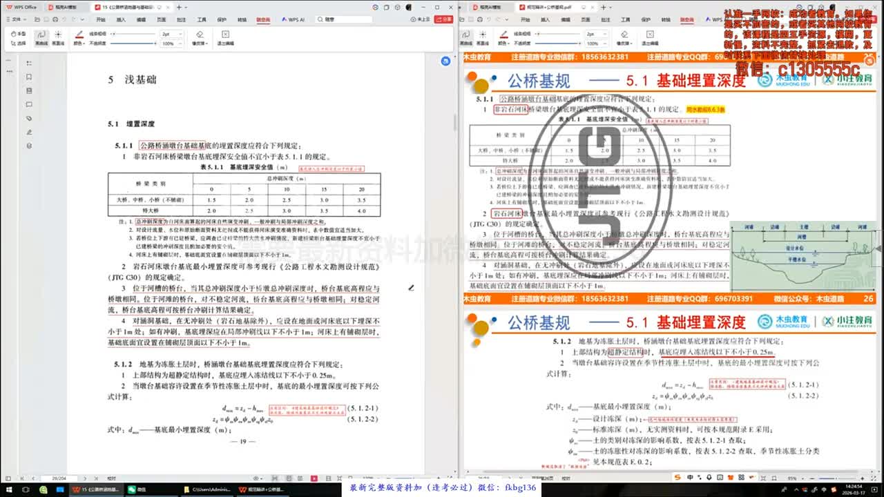
Task: Select the Eraser tool in right window
Action: pos(625,37)
